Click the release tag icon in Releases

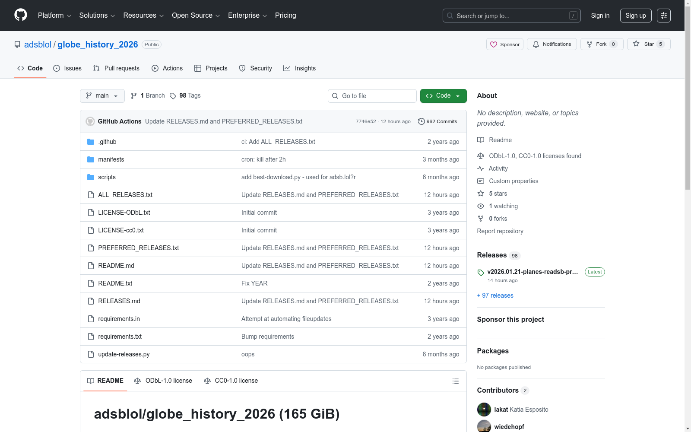point(481,273)
